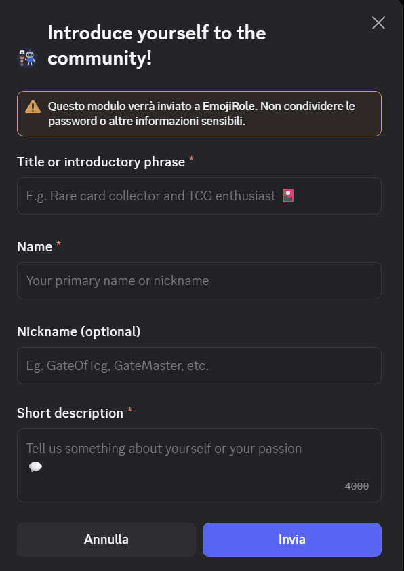The image size is (404, 571).
Task: Click the emoji icon in the Title placeholder
Action: click(x=289, y=196)
